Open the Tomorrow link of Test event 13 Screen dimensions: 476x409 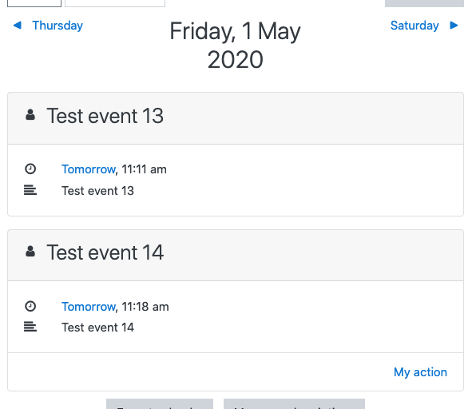tap(89, 169)
